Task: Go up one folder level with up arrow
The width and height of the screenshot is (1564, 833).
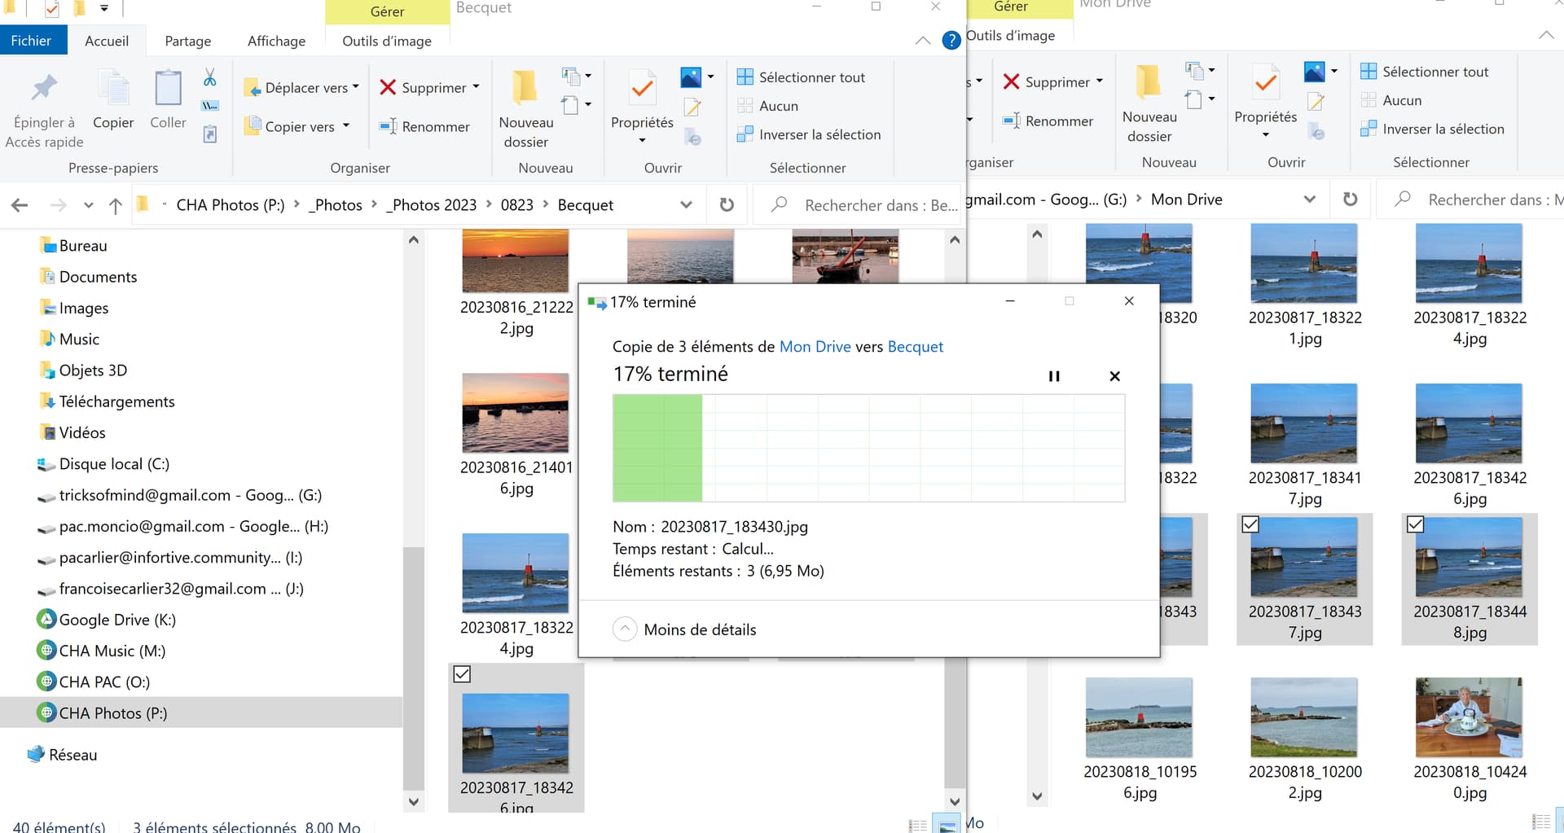Action: click(116, 206)
